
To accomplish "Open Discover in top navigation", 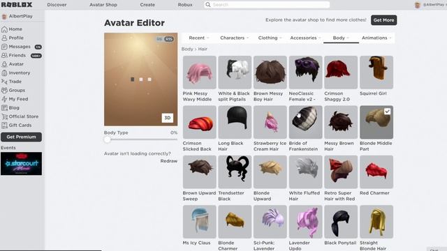I will tap(57, 5).
